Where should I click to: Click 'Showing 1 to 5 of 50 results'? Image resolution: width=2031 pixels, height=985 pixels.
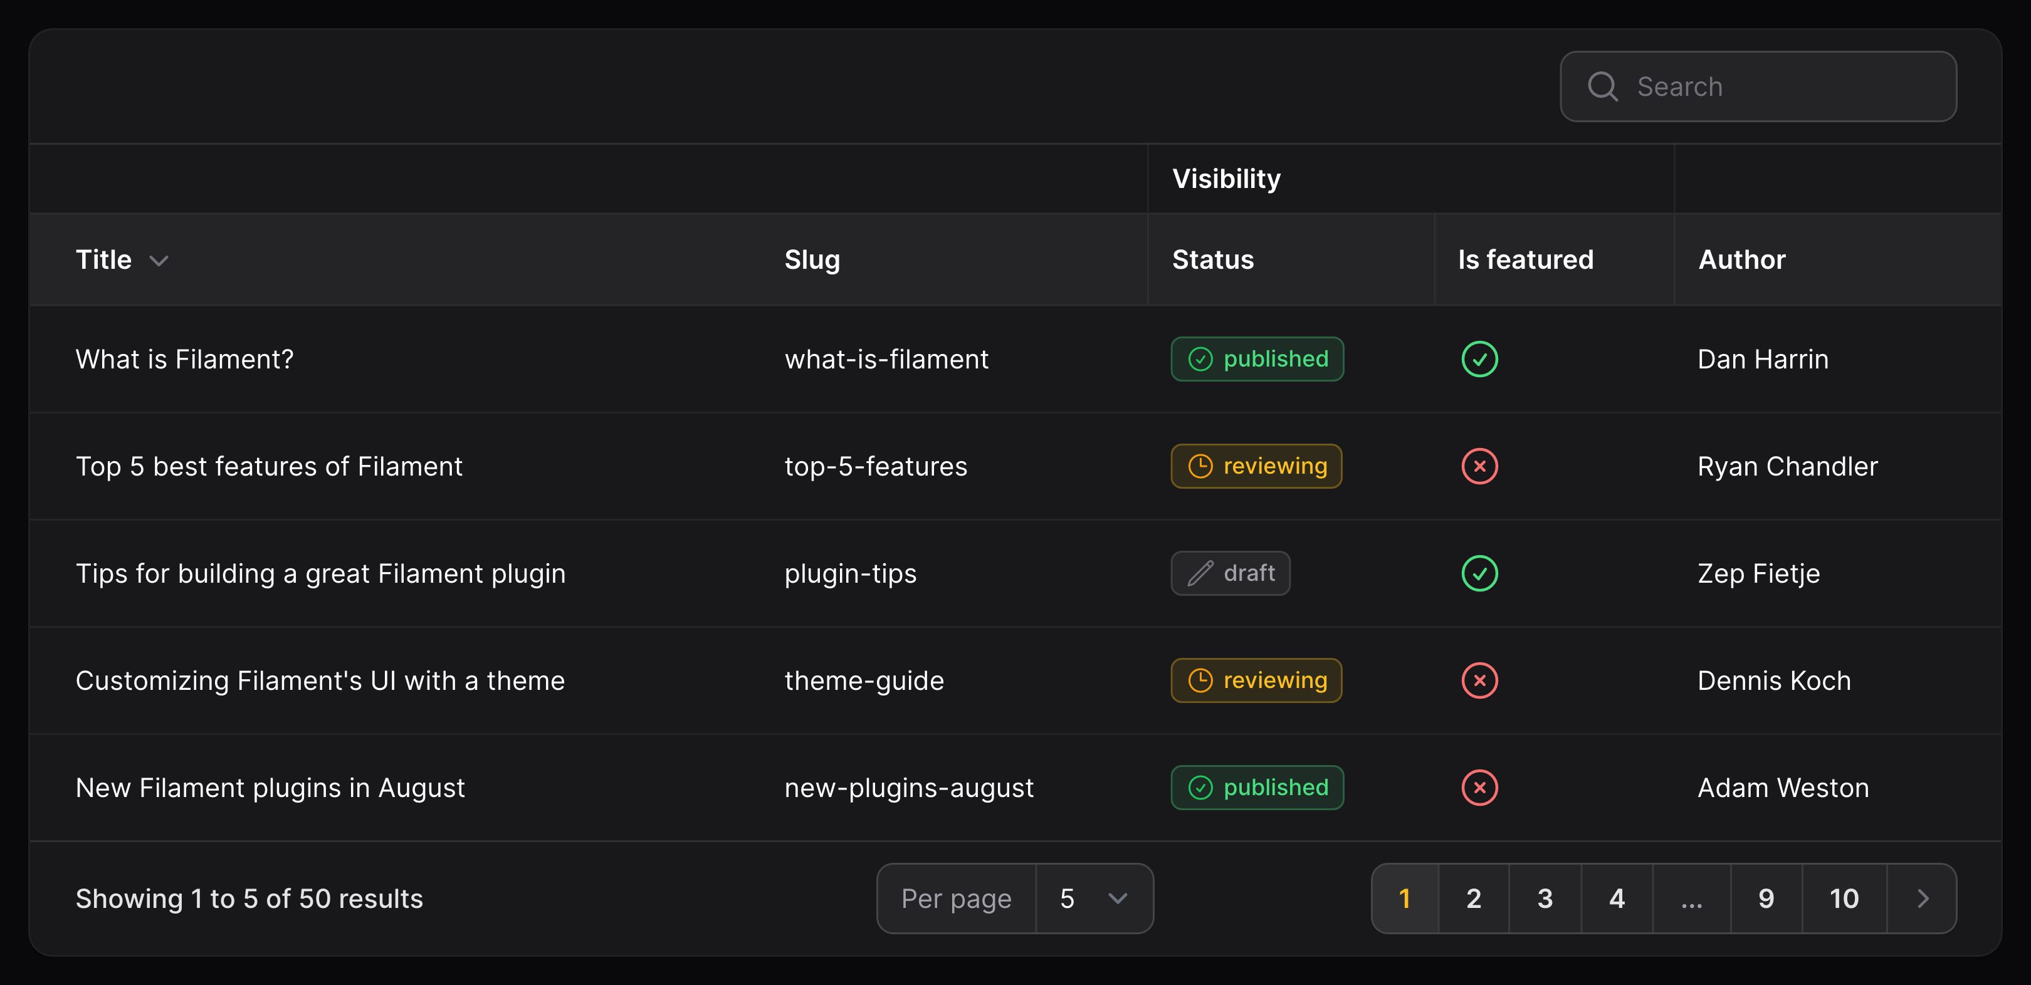tap(249, 899)
